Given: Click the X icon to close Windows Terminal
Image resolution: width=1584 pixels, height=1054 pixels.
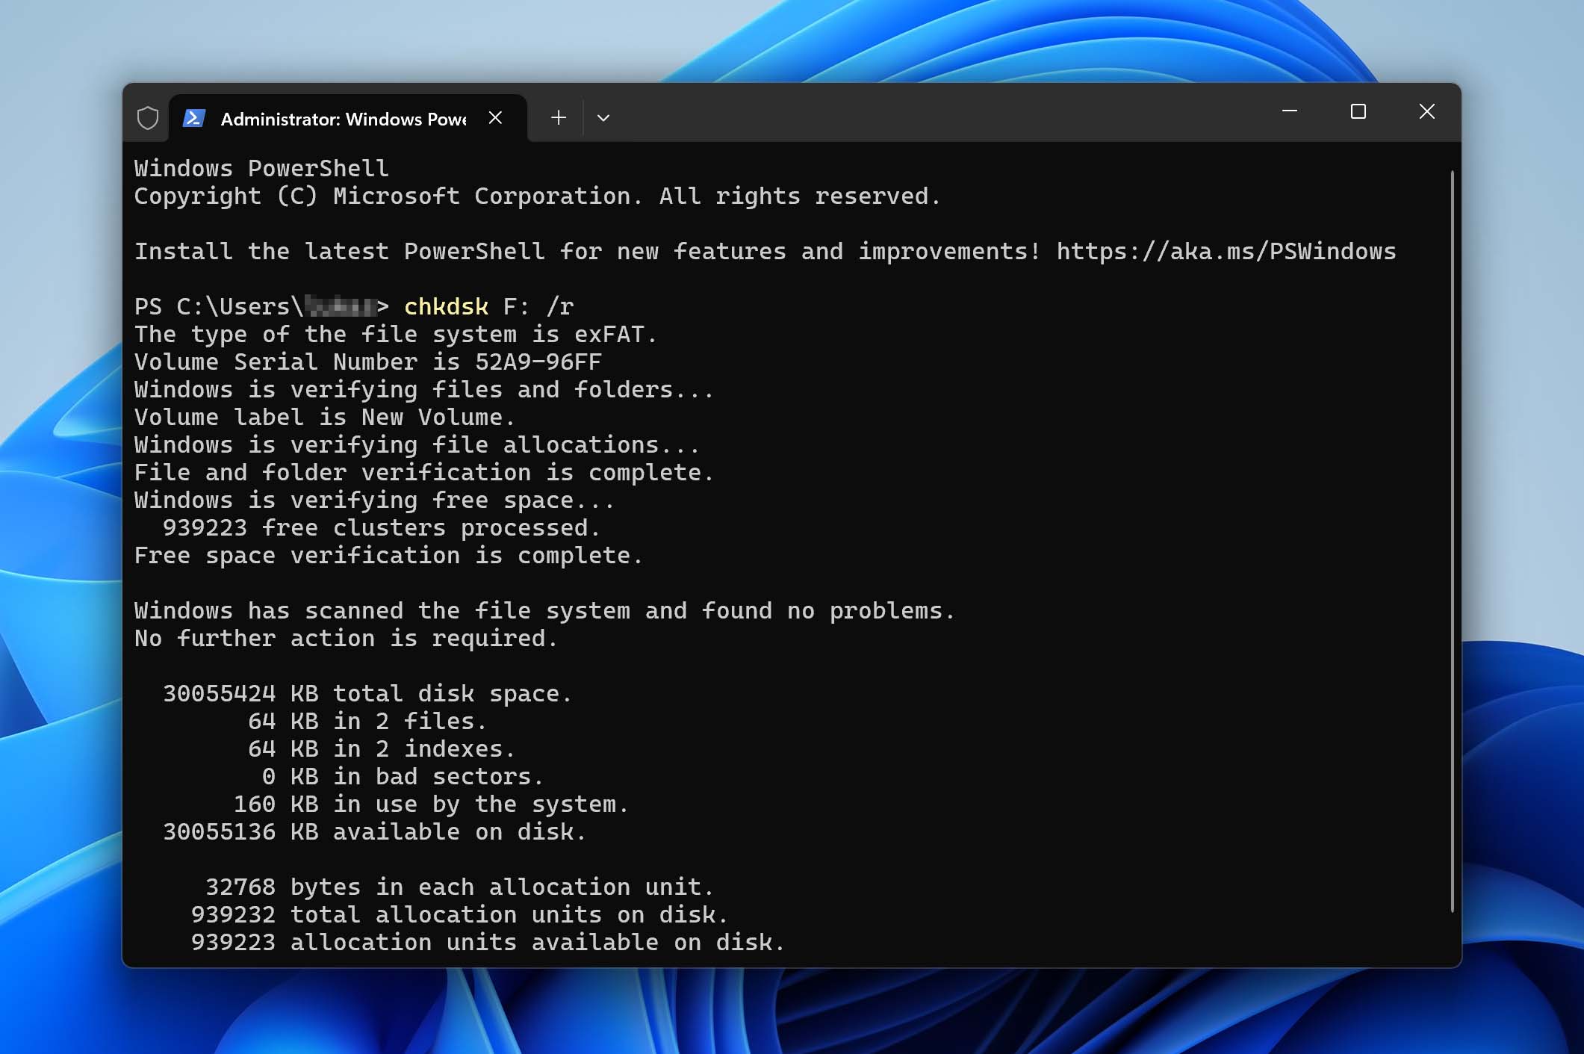Looking at the screenshot, I should point(1426,111).
